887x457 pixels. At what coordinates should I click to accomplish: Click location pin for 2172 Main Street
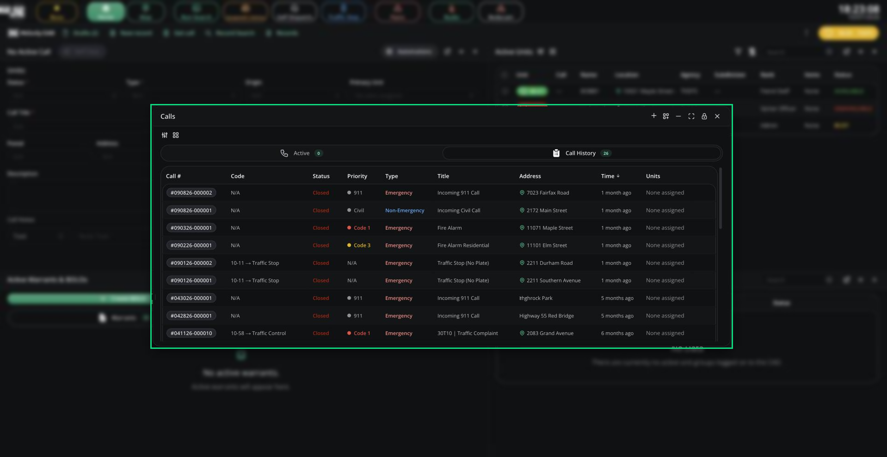522,210
